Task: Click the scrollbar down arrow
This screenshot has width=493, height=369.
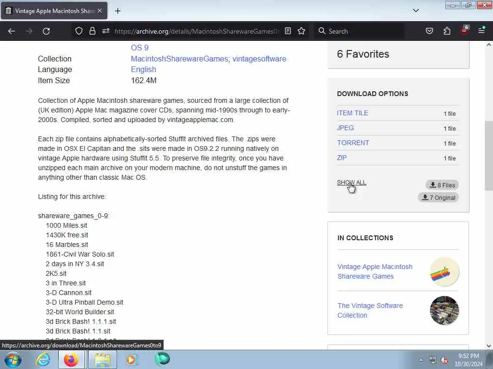Action: (x=489, y=346)
